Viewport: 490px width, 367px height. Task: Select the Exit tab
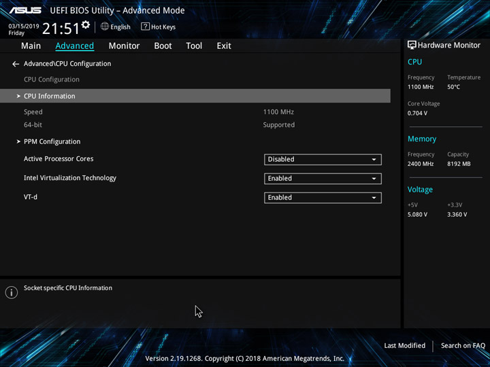(x=224, y=46)
